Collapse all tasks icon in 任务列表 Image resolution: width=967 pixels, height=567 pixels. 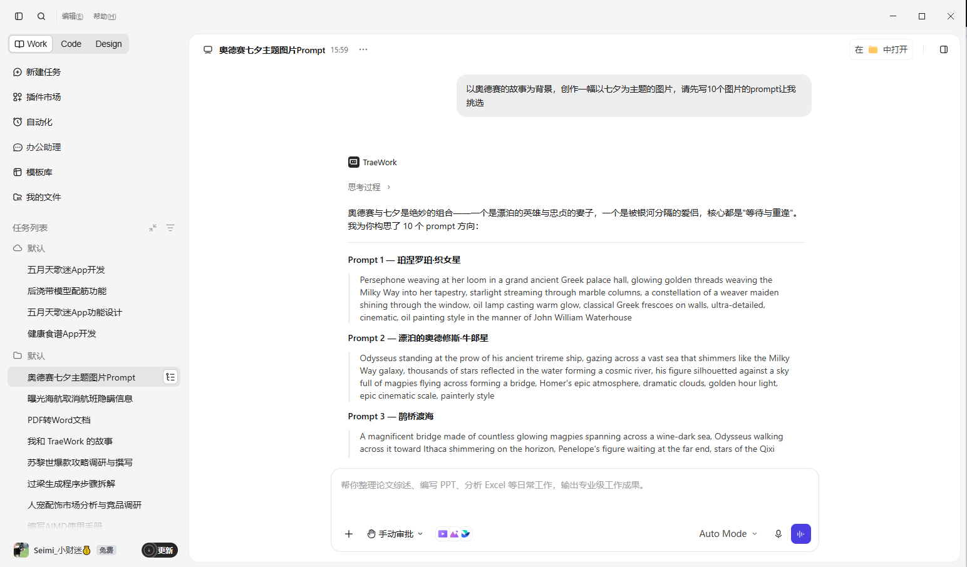[x=153, y=228]
